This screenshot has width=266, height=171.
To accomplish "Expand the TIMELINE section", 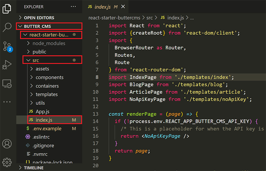I will click(x=49, y=168).
